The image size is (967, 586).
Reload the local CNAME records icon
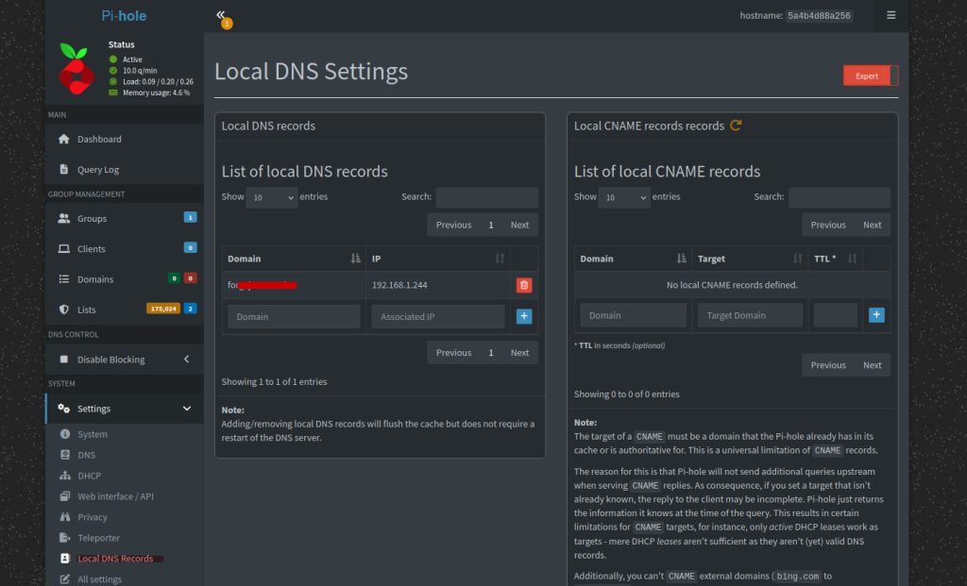(x=737, y=126)
